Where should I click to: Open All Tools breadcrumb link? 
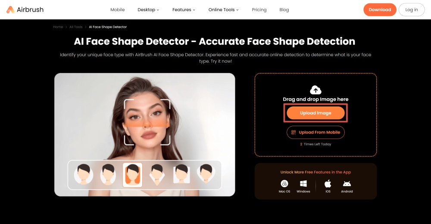click(x=76, y=27)
